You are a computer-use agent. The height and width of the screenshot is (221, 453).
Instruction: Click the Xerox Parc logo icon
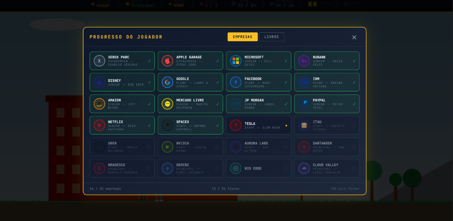coord(100,61)
